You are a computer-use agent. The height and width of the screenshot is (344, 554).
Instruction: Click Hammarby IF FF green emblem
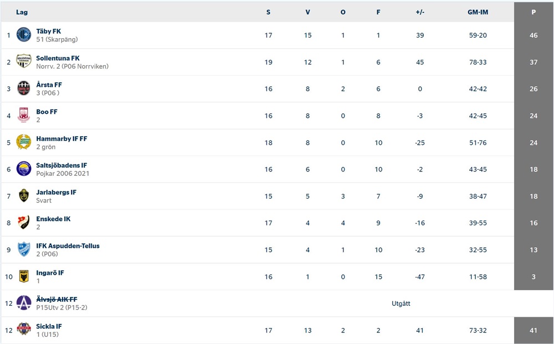[24, 142]
